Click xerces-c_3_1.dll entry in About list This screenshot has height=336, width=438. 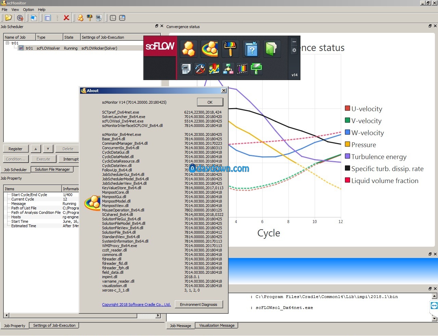[116, 290]
